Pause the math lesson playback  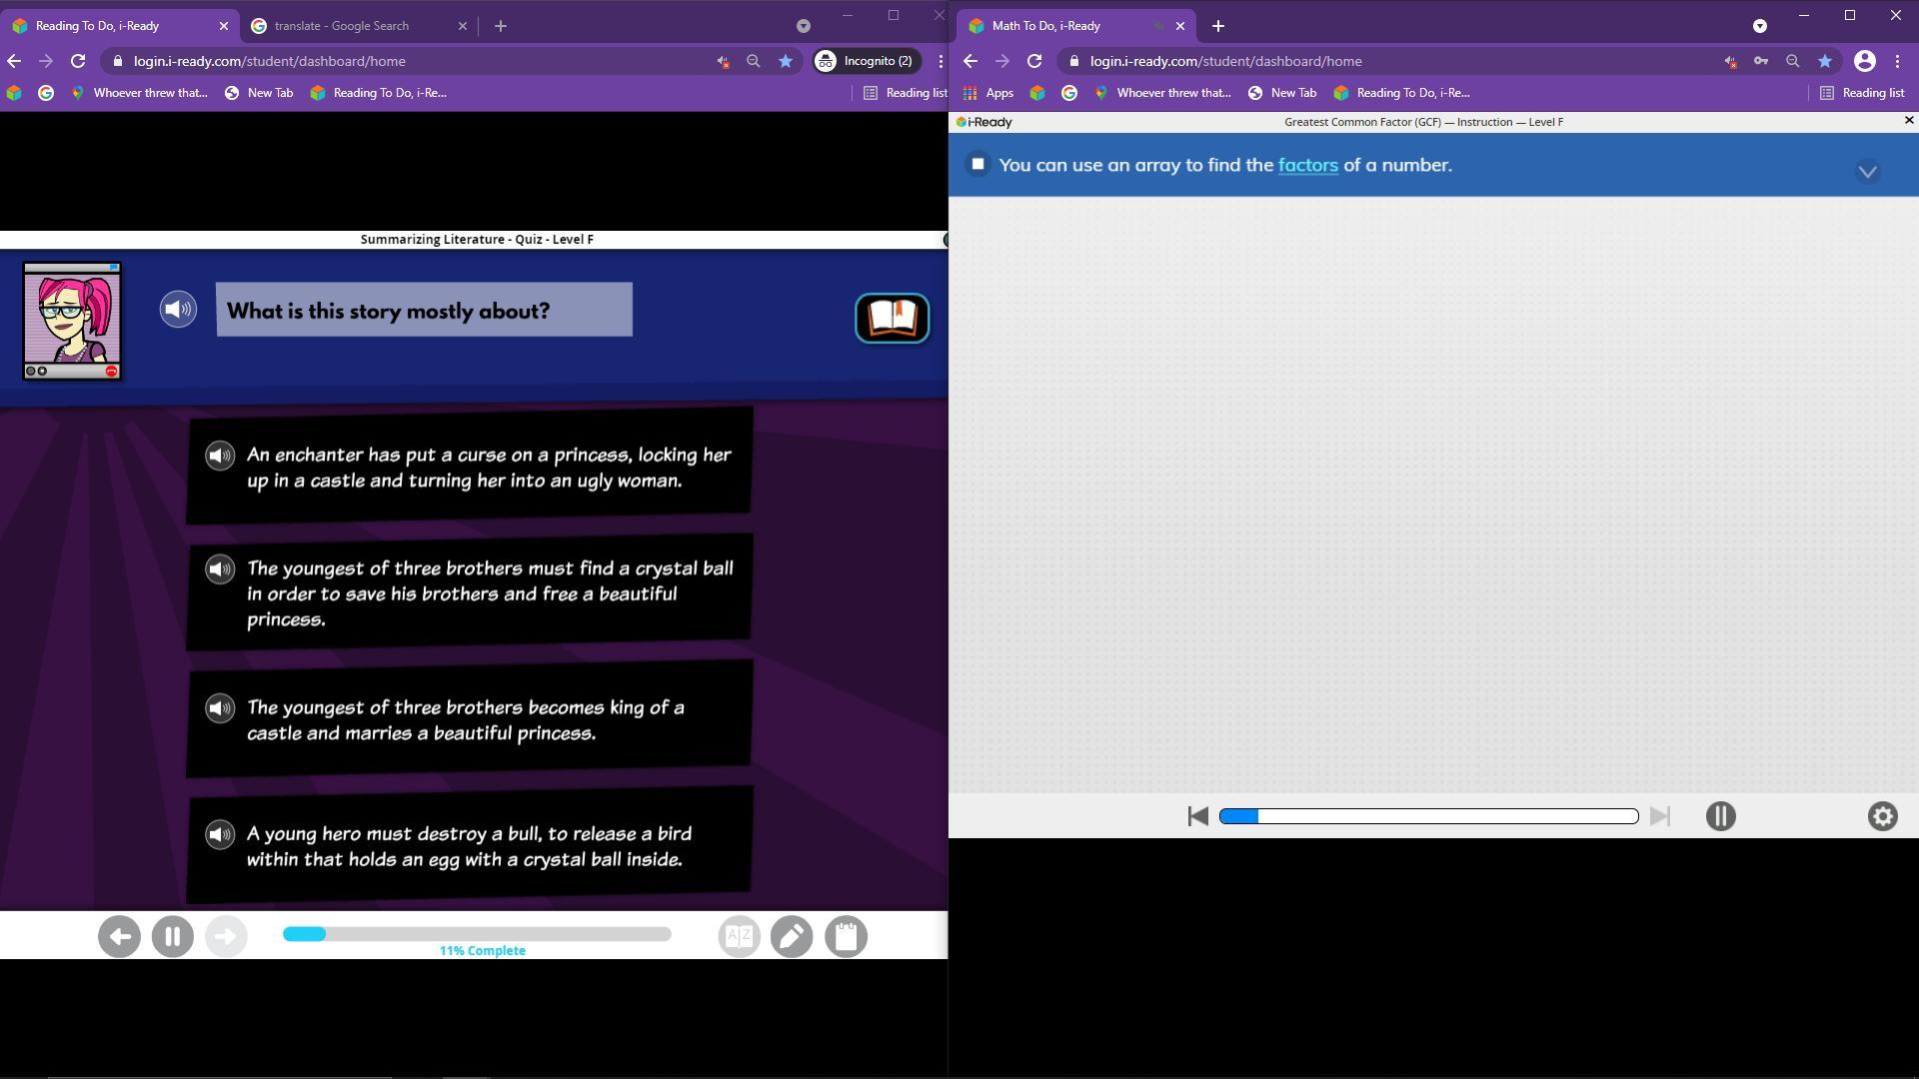pos(1720,816)
